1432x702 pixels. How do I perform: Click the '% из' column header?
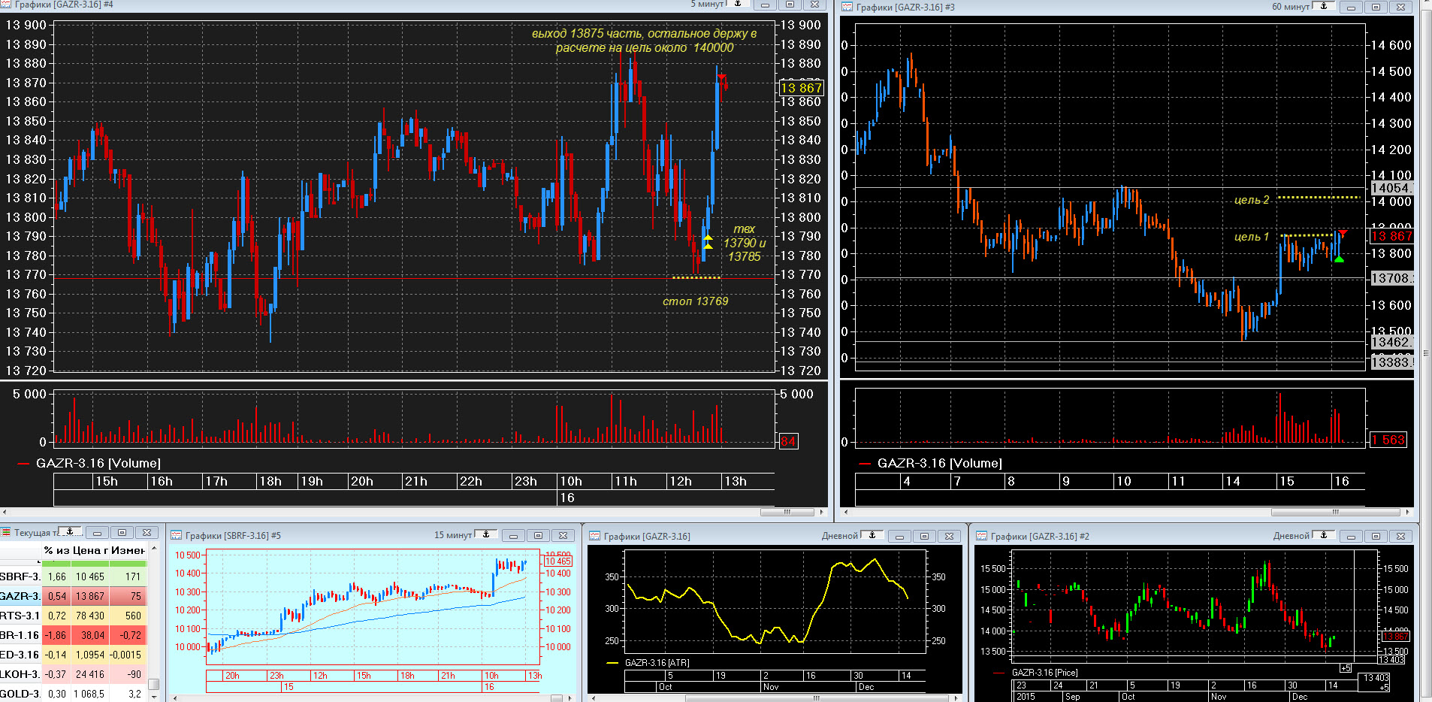(x=56, y=550)
